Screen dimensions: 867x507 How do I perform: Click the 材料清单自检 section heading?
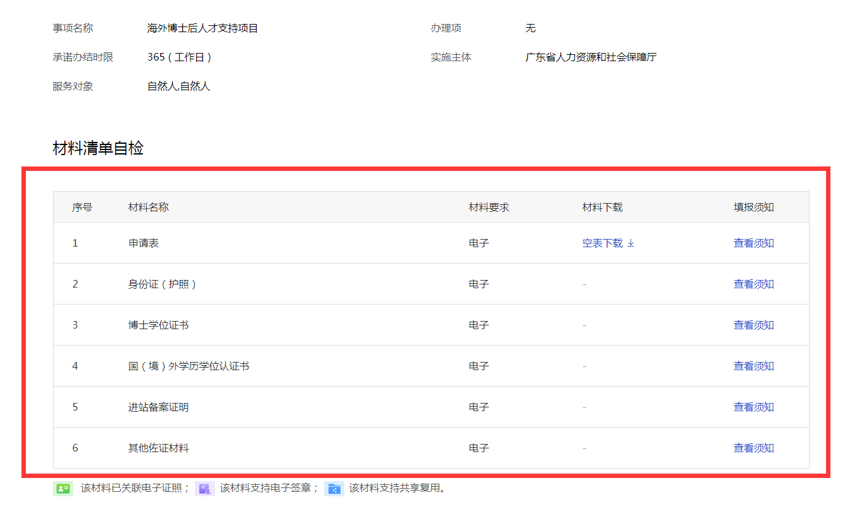tap(98, 149)
